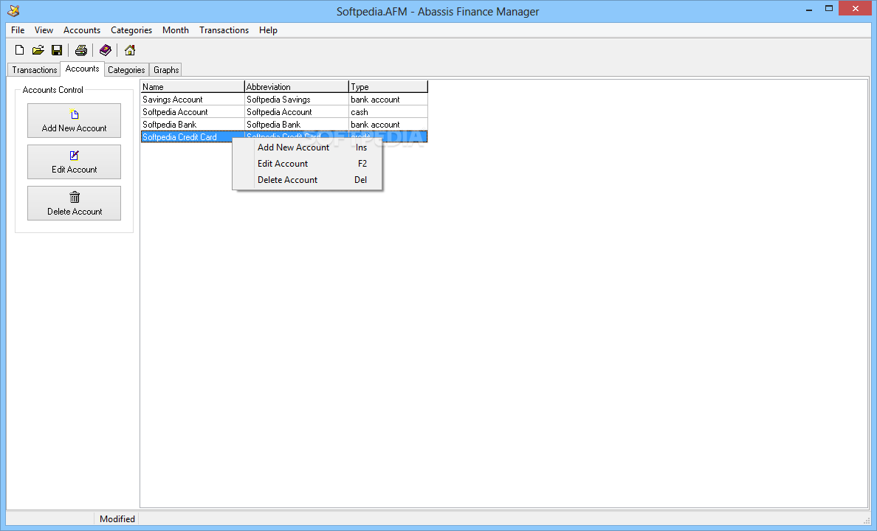The image size is (877, 531).
Task: Click the Home house toolbar icon
Action: pyautogui.click(x=130, y=50)
